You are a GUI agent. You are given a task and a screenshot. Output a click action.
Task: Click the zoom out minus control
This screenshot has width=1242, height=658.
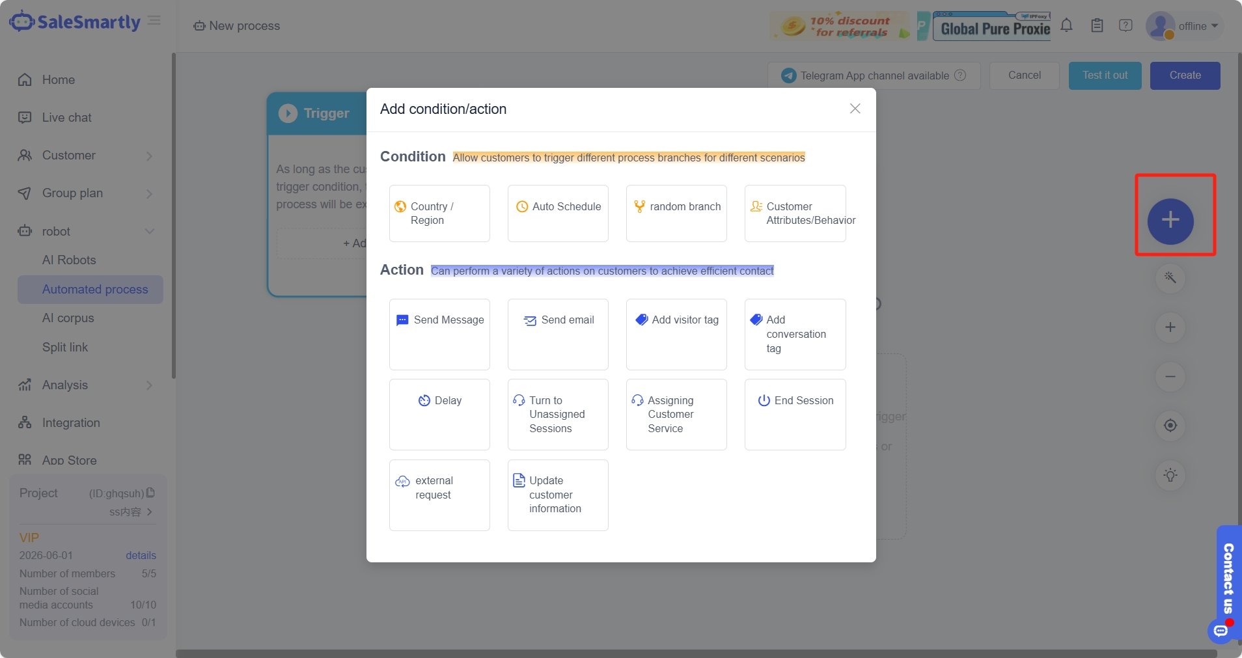[1170, 376]
